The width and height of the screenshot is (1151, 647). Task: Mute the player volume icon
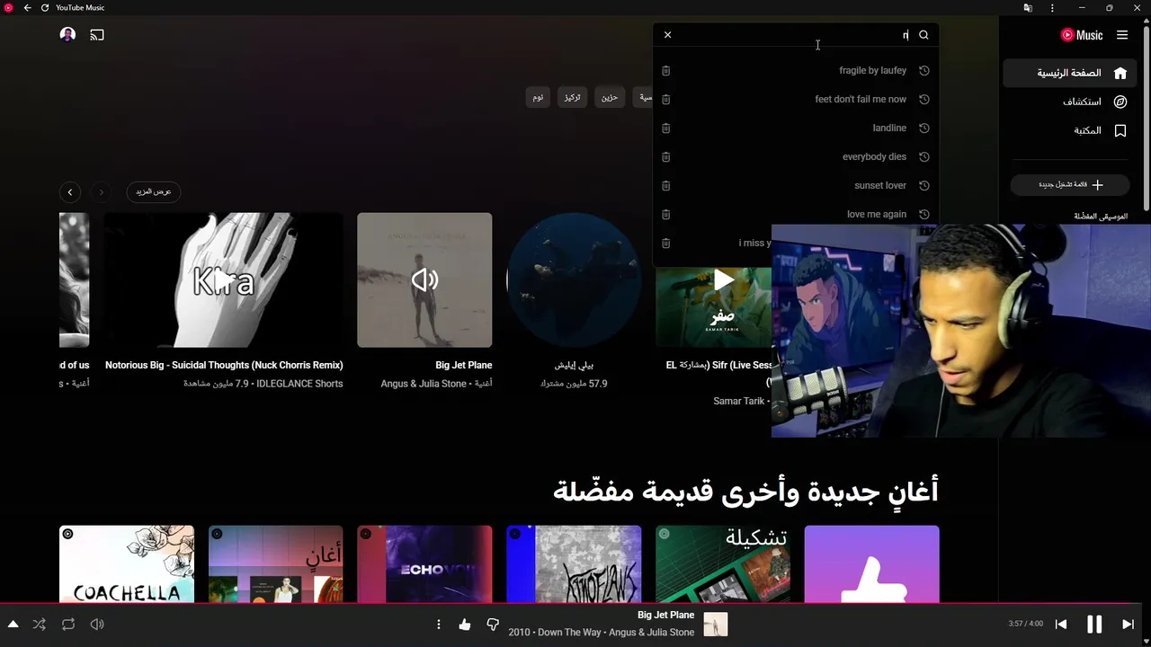tap(97, 625)
